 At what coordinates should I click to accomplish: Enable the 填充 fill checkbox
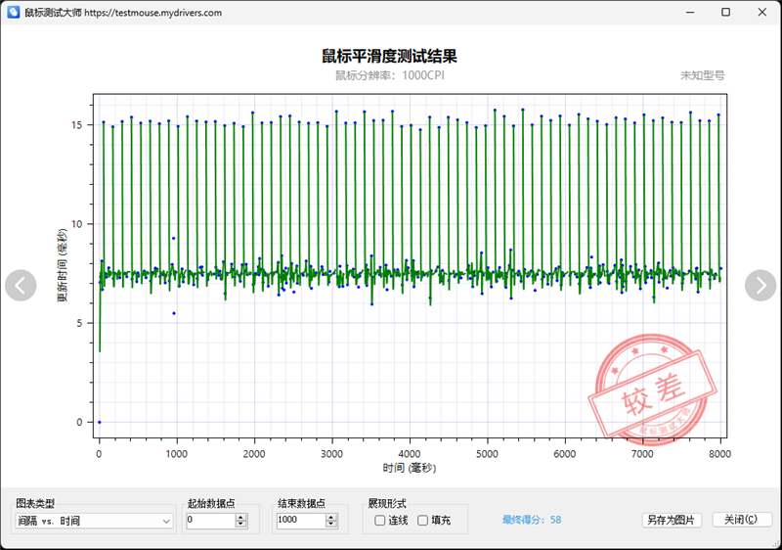coord(423,521)
